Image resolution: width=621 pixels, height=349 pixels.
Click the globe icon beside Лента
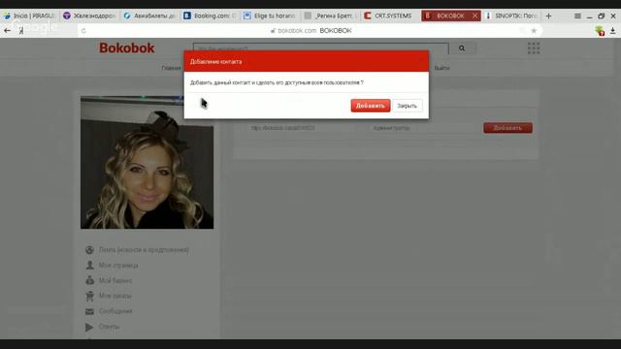(x=89, y=250)
